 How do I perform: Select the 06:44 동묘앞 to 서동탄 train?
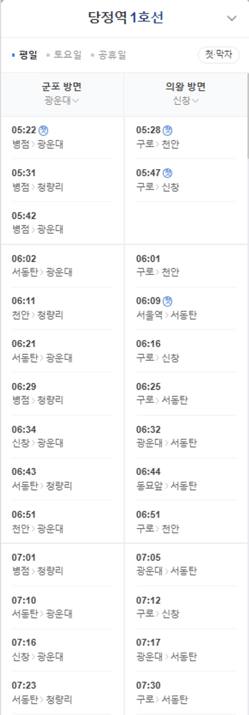pyautogui.click(x=186, y=479)
